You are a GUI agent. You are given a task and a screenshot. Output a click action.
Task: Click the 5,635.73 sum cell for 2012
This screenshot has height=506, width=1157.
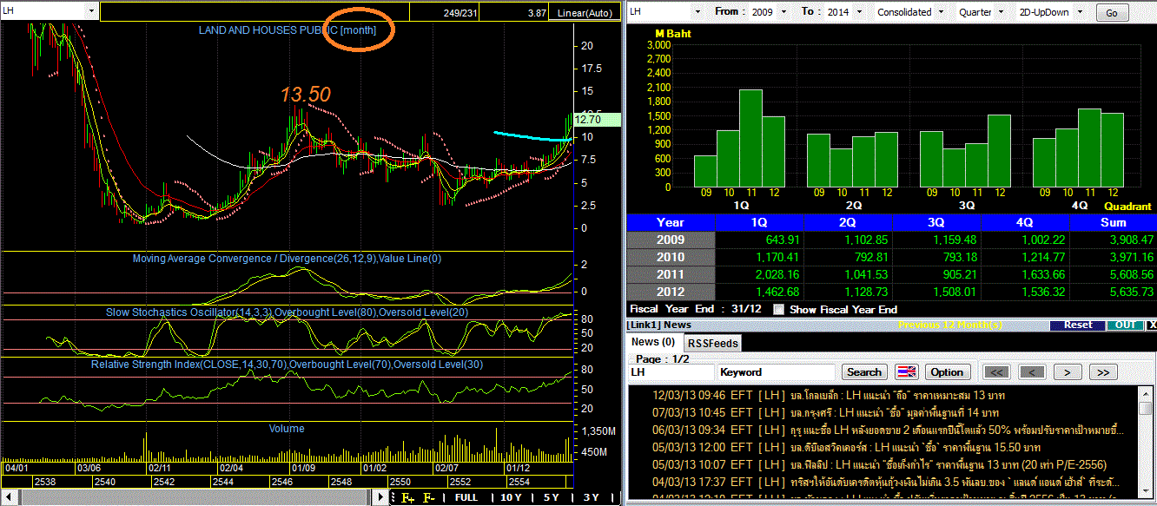tap(1113, 292)
